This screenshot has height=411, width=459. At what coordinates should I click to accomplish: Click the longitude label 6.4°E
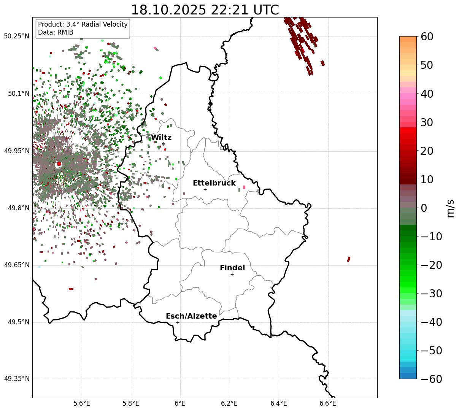[x=279, y=403]
